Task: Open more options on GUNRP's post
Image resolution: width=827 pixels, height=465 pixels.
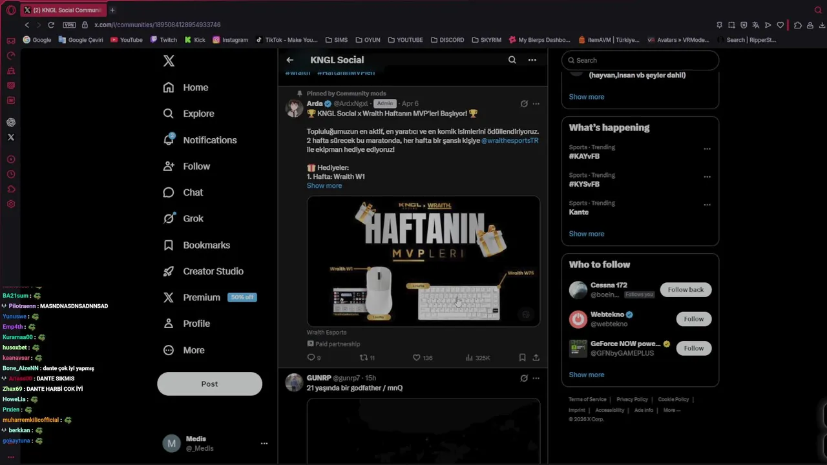Action: pos(536,378)
